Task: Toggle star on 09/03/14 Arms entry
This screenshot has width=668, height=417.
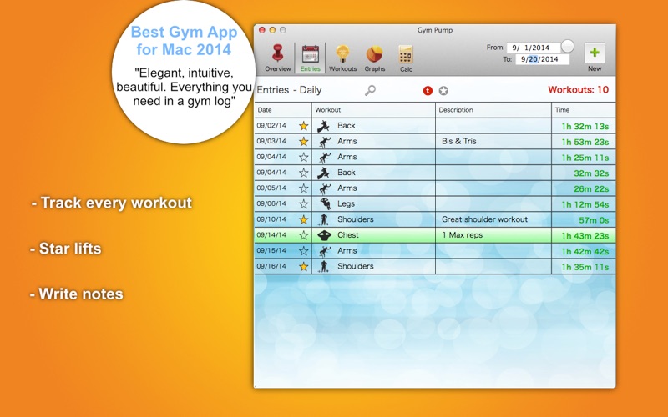Action: point(303,141)
